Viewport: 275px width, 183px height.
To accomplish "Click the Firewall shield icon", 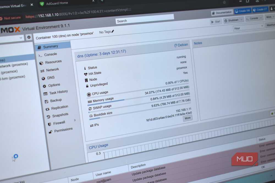I will (x=50, y=124).
